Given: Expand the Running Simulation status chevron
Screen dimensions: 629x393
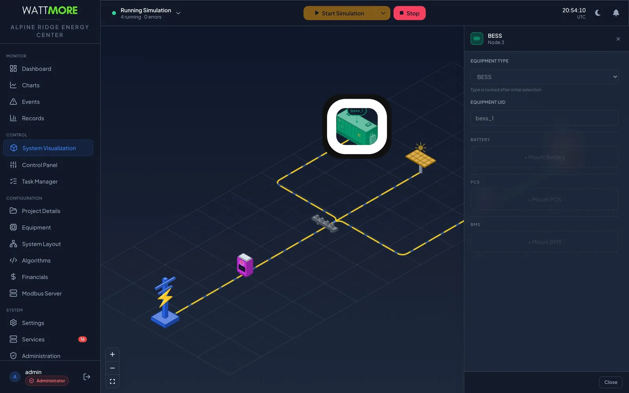Looking at the screenshot, I should (178, 13).
